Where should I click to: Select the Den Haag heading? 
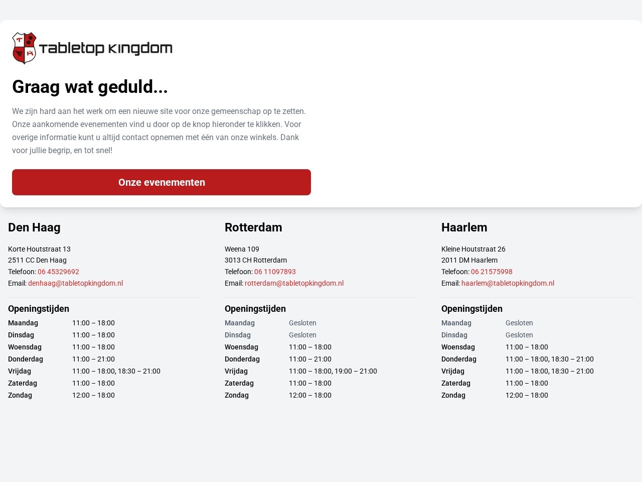point(34,227)
